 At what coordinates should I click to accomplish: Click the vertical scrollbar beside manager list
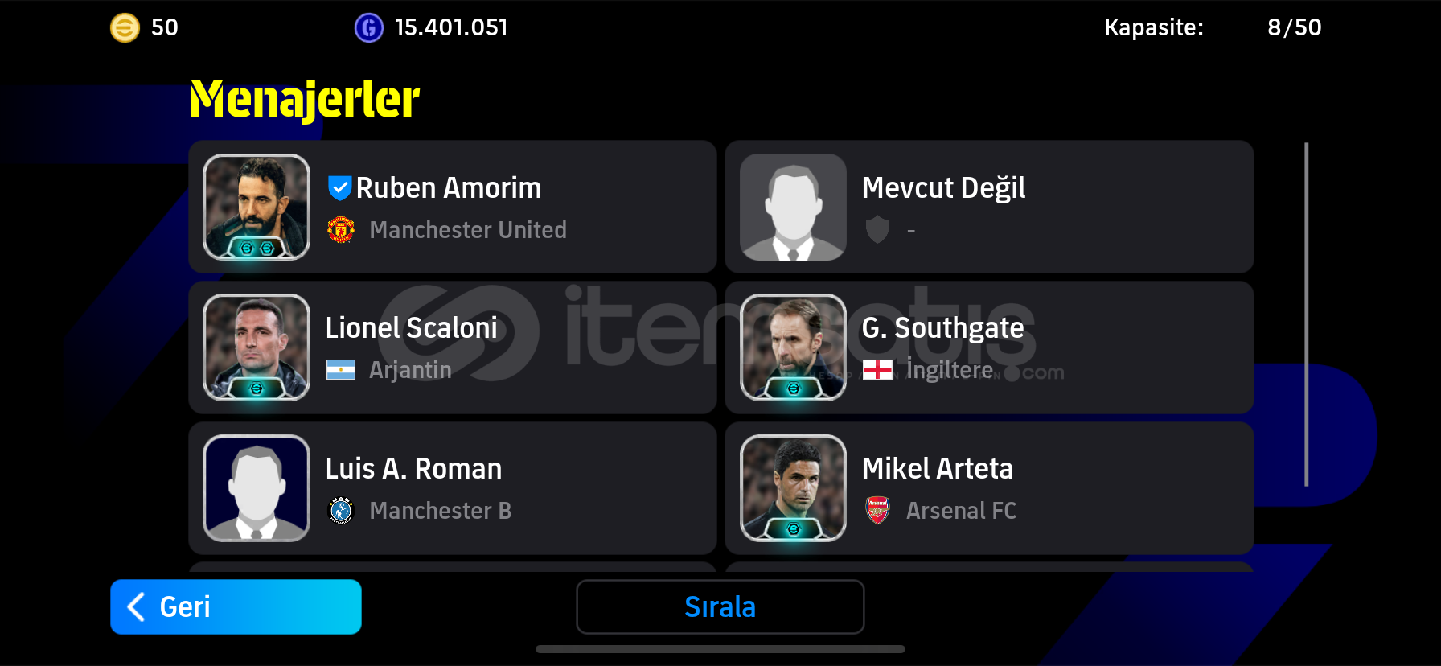pos(1306,314)
